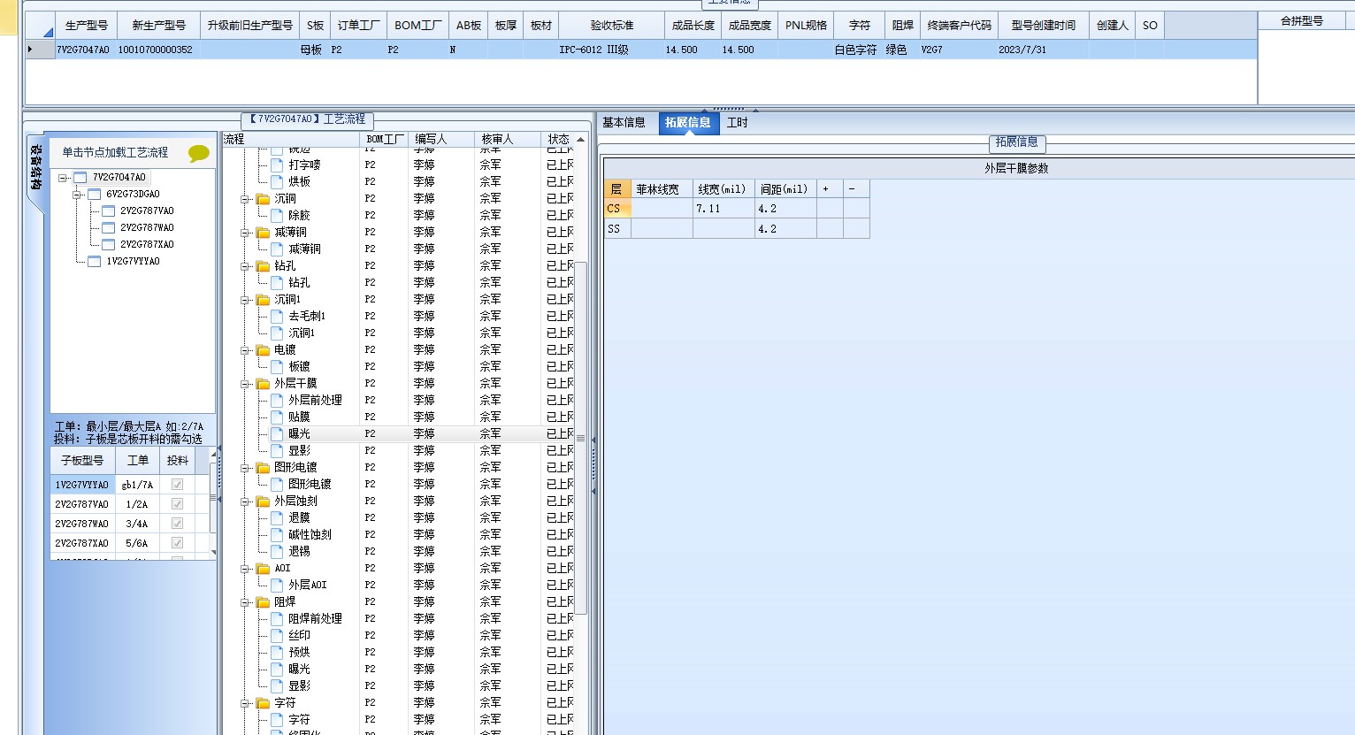The image size is (1355, 735).
Task: Click the 1V2G7VYYA0 tree node icon
Action: pos(95,262)
